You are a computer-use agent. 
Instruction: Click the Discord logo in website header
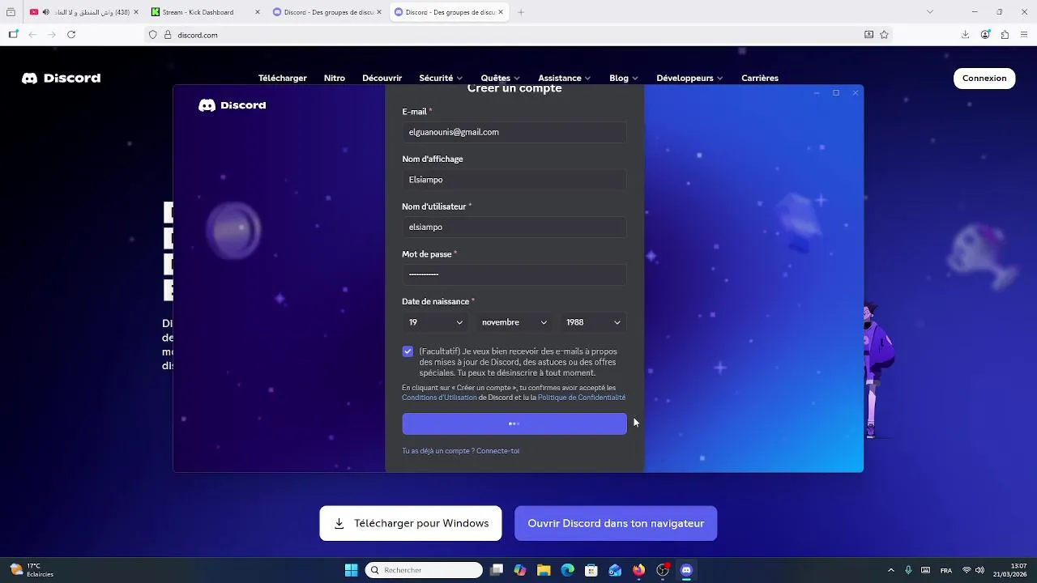[x=62, y=79]
